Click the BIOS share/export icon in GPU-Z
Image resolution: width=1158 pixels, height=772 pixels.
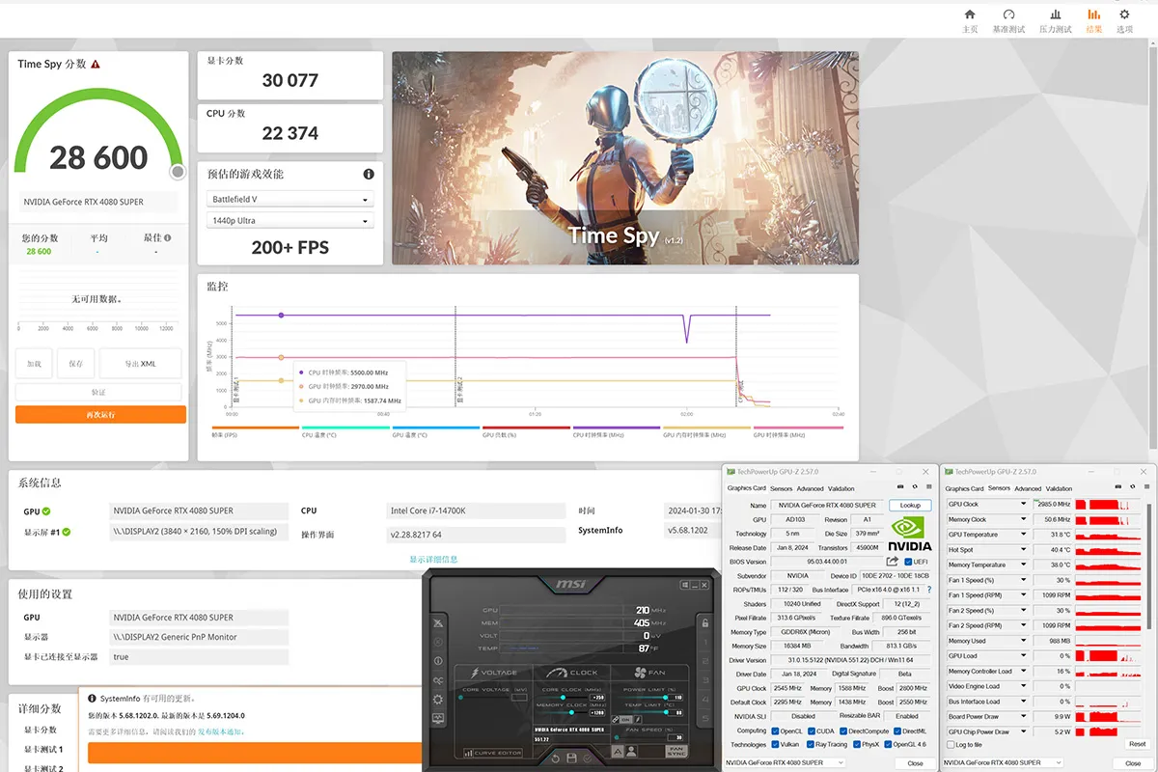[892, 562]
